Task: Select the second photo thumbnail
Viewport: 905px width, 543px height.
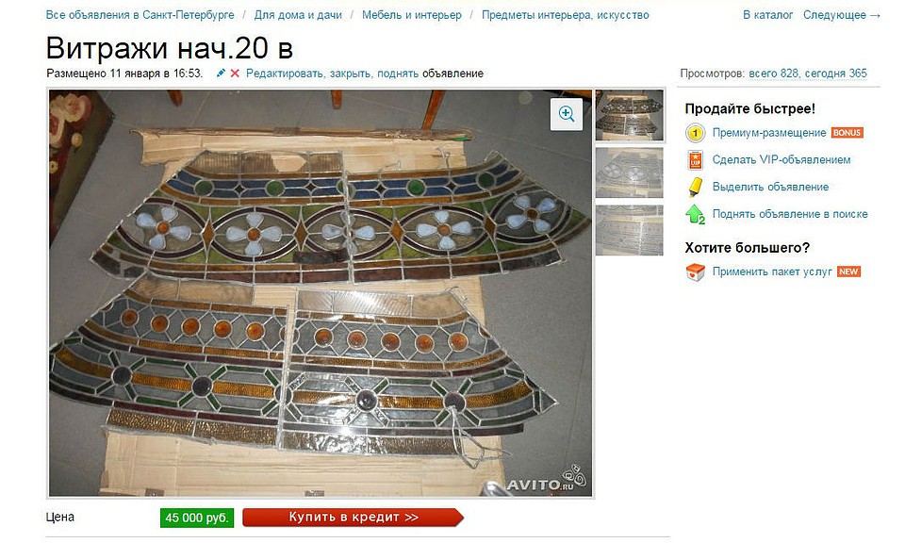Action: coord(629,173)
